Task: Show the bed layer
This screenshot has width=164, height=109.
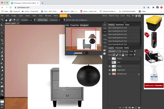Action: click(x=110, y=62)
